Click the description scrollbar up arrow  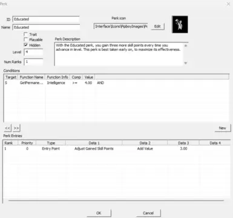click(186, 46)
